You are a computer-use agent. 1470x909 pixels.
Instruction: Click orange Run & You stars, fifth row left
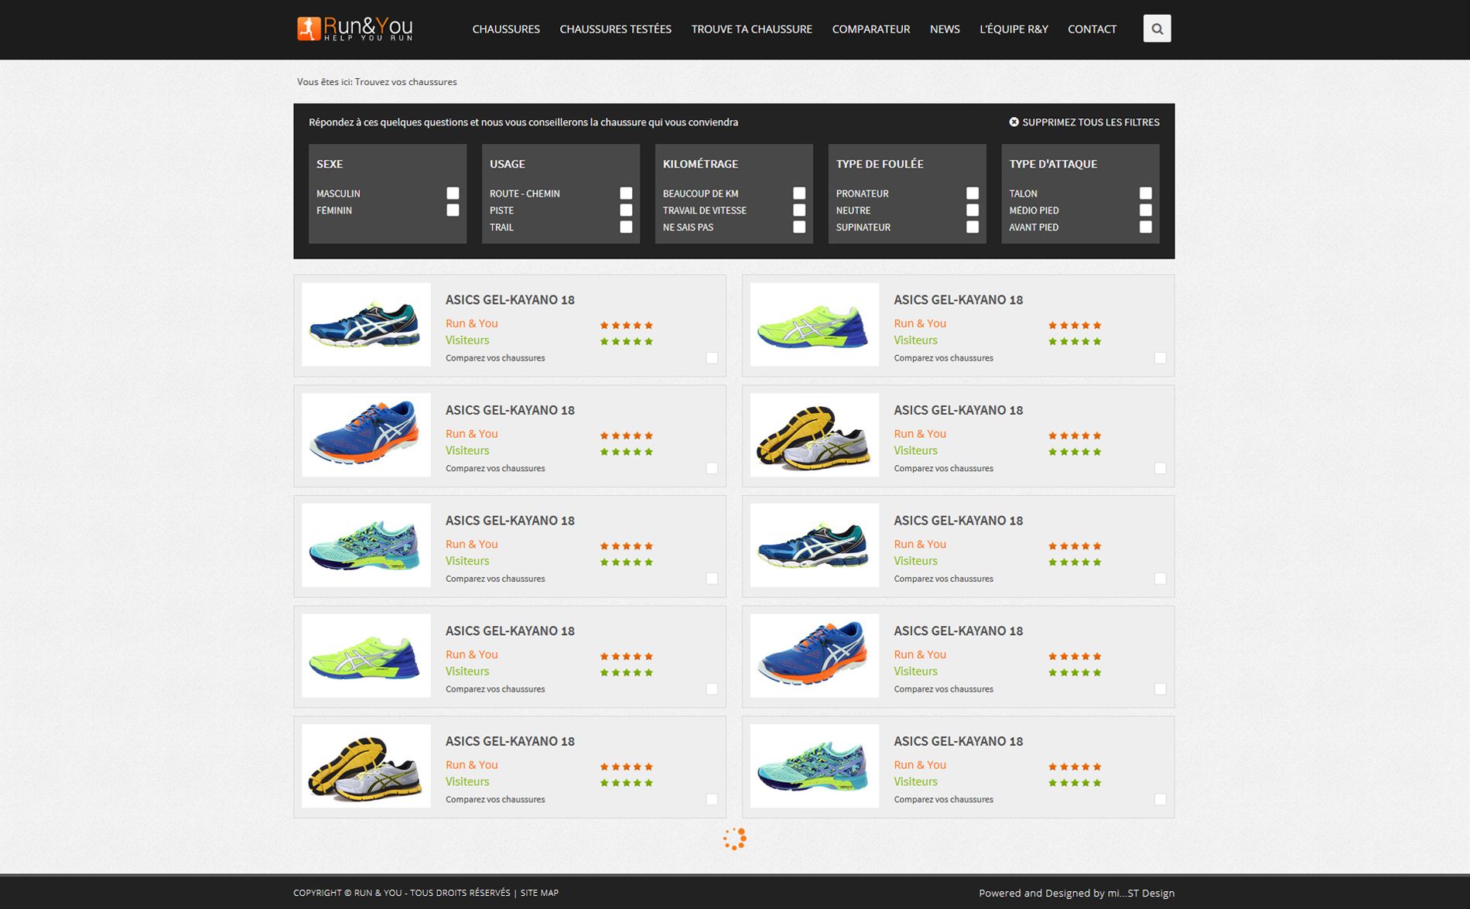pyautogui.click(x=627, y=767)
